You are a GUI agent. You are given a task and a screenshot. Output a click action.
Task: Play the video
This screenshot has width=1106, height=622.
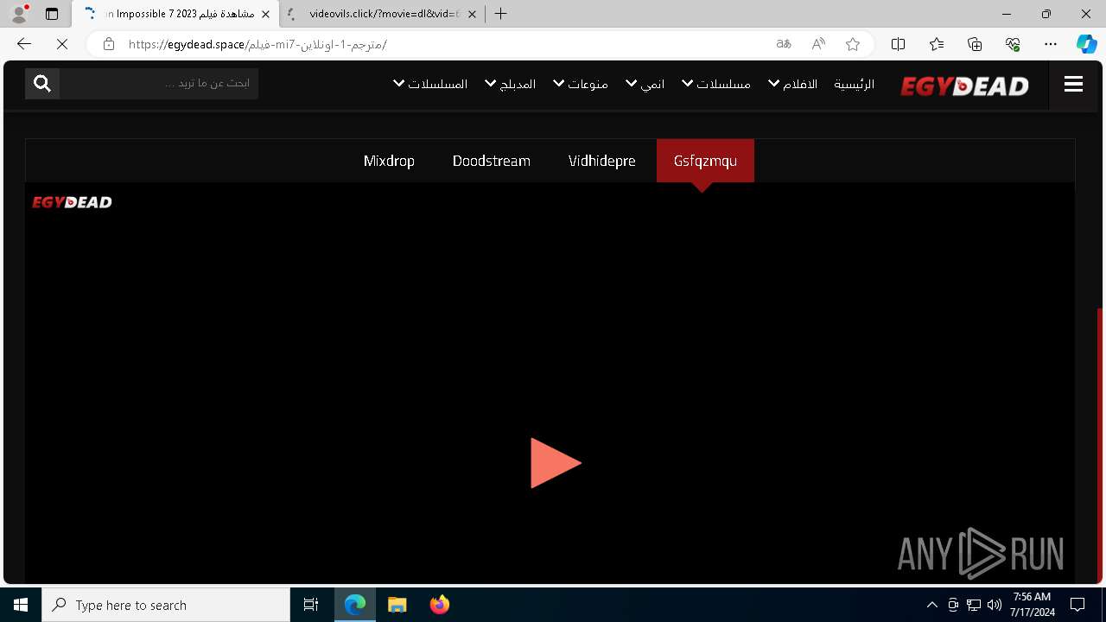(555, 463)
